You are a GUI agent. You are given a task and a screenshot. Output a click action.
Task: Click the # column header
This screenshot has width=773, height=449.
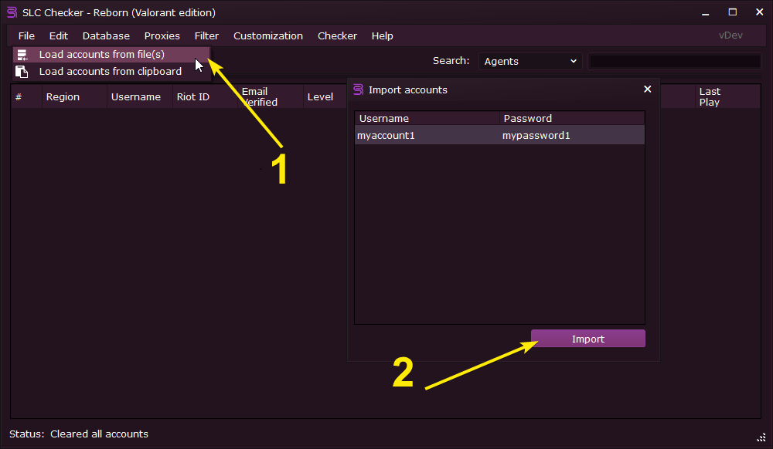click(x=26, y=97)
